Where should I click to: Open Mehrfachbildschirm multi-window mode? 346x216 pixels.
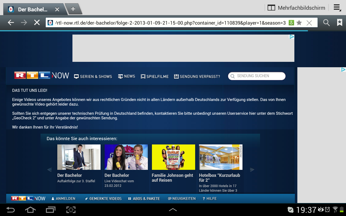(296, 8)
